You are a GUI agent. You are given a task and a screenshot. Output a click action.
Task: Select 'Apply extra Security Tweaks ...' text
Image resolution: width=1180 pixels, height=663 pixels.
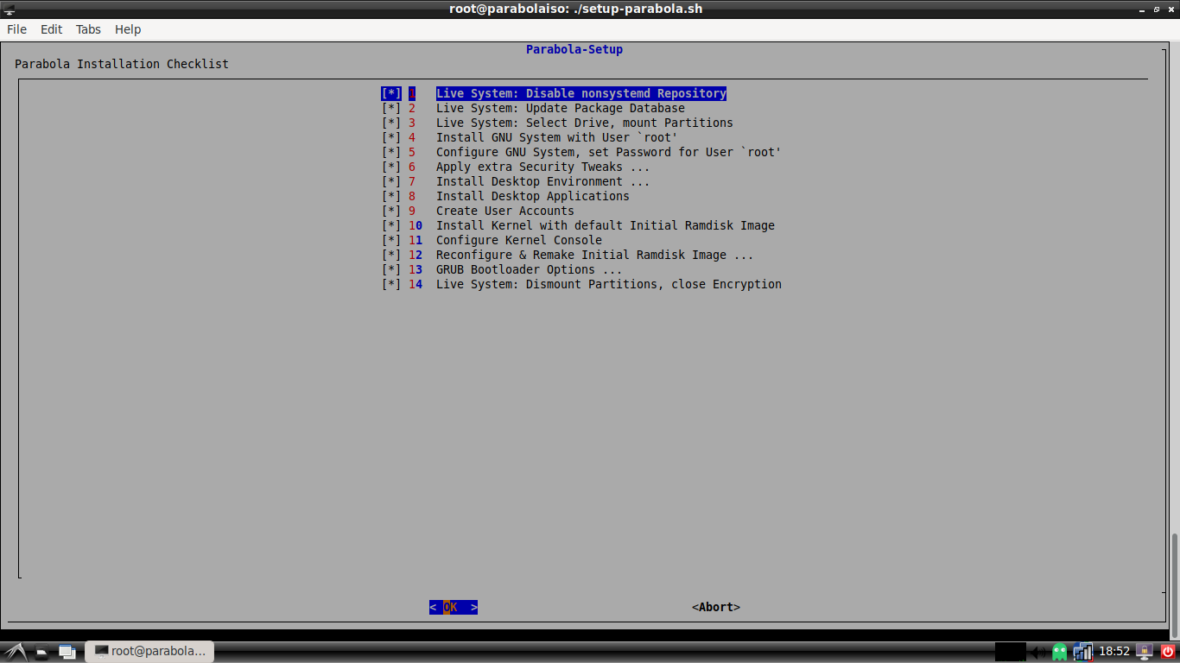tap(543, 167)
